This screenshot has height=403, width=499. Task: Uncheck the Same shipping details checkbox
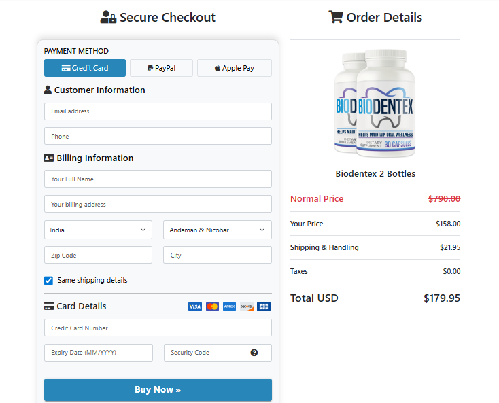tap(49, 280)
